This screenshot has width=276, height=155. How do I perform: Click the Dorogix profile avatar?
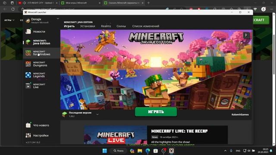click(x=28, y=21)
